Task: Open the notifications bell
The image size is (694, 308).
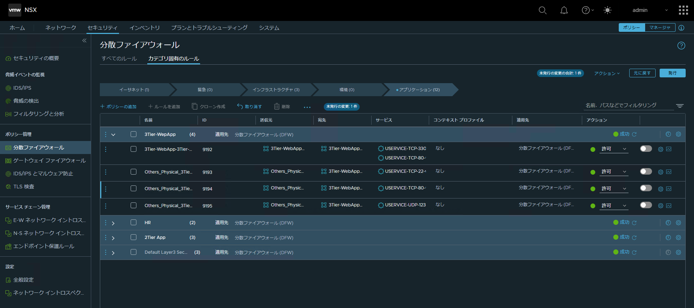Action: click(564, 10)
